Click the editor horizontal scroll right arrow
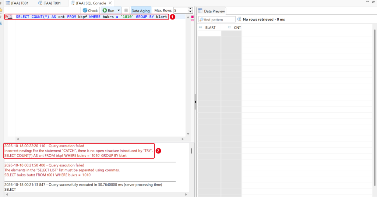 [183, 139]
